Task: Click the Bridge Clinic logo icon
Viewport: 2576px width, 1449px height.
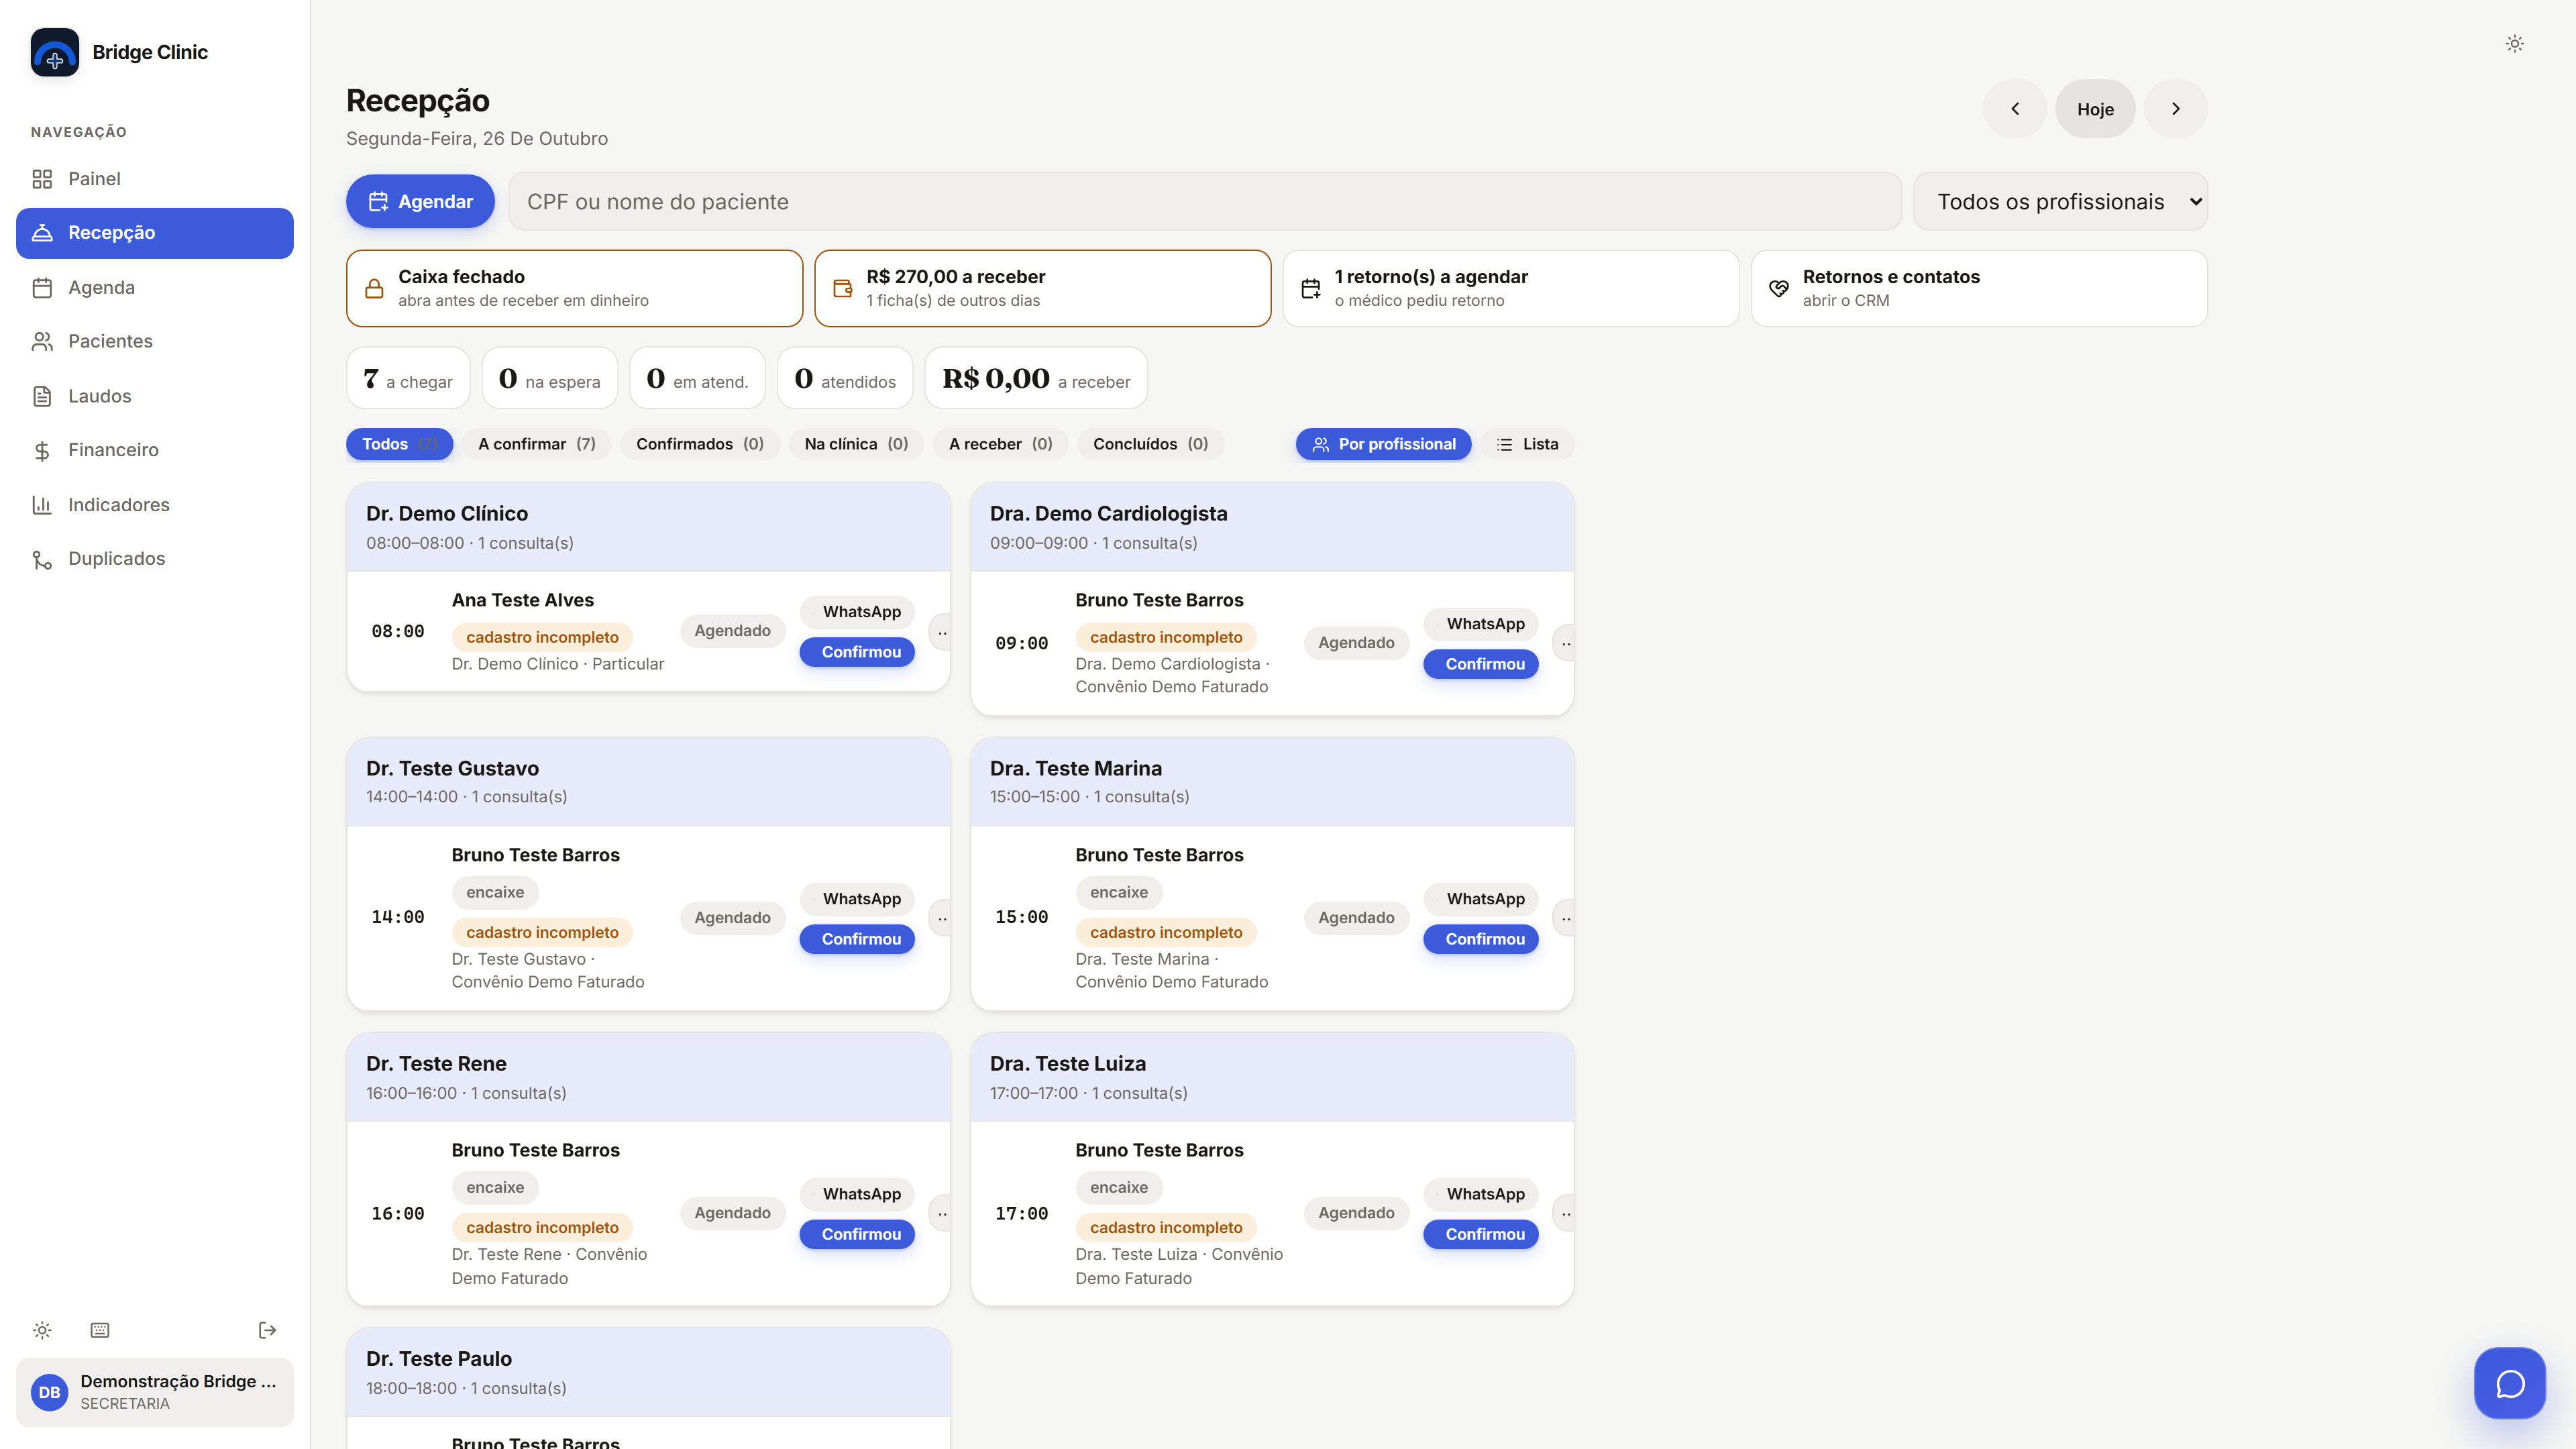Action: tap(55, 52)
